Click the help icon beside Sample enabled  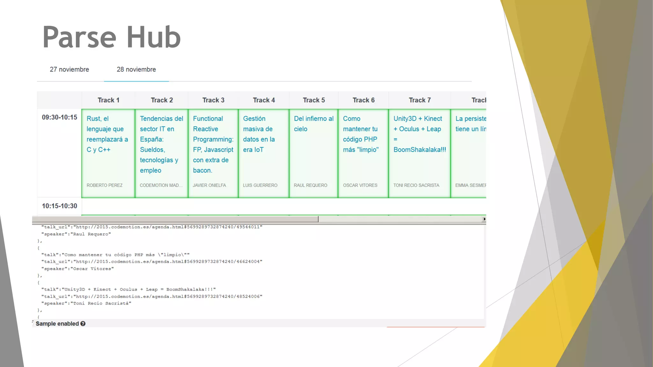(83, 324)
